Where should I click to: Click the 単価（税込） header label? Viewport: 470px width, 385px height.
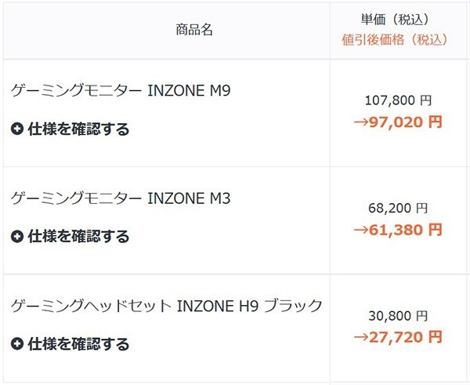pyautogui.click(x=395, y=20)
